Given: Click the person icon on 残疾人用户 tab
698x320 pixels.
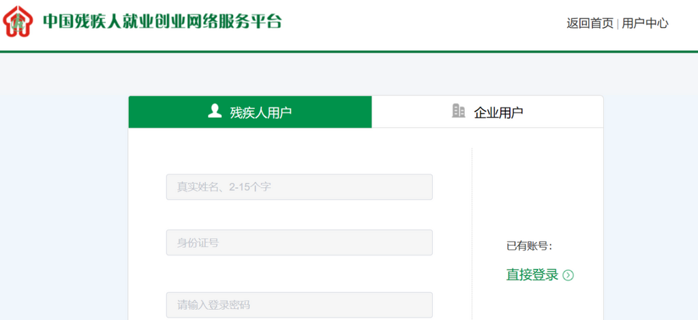Looking at the screenshot, I should (215, 111).
